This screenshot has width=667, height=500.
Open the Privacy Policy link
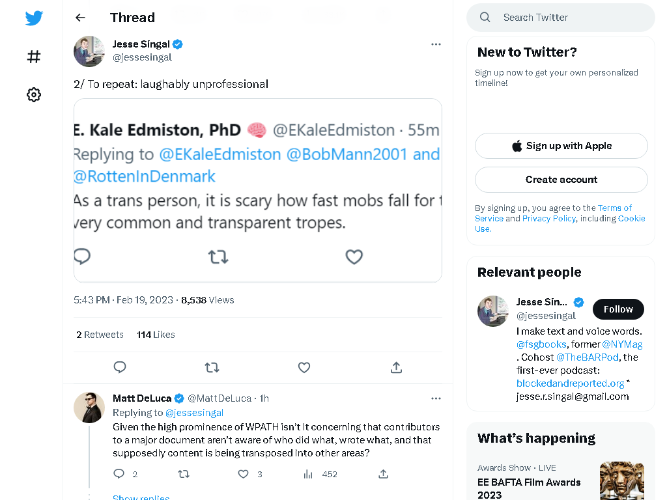(x=548, y=218)
